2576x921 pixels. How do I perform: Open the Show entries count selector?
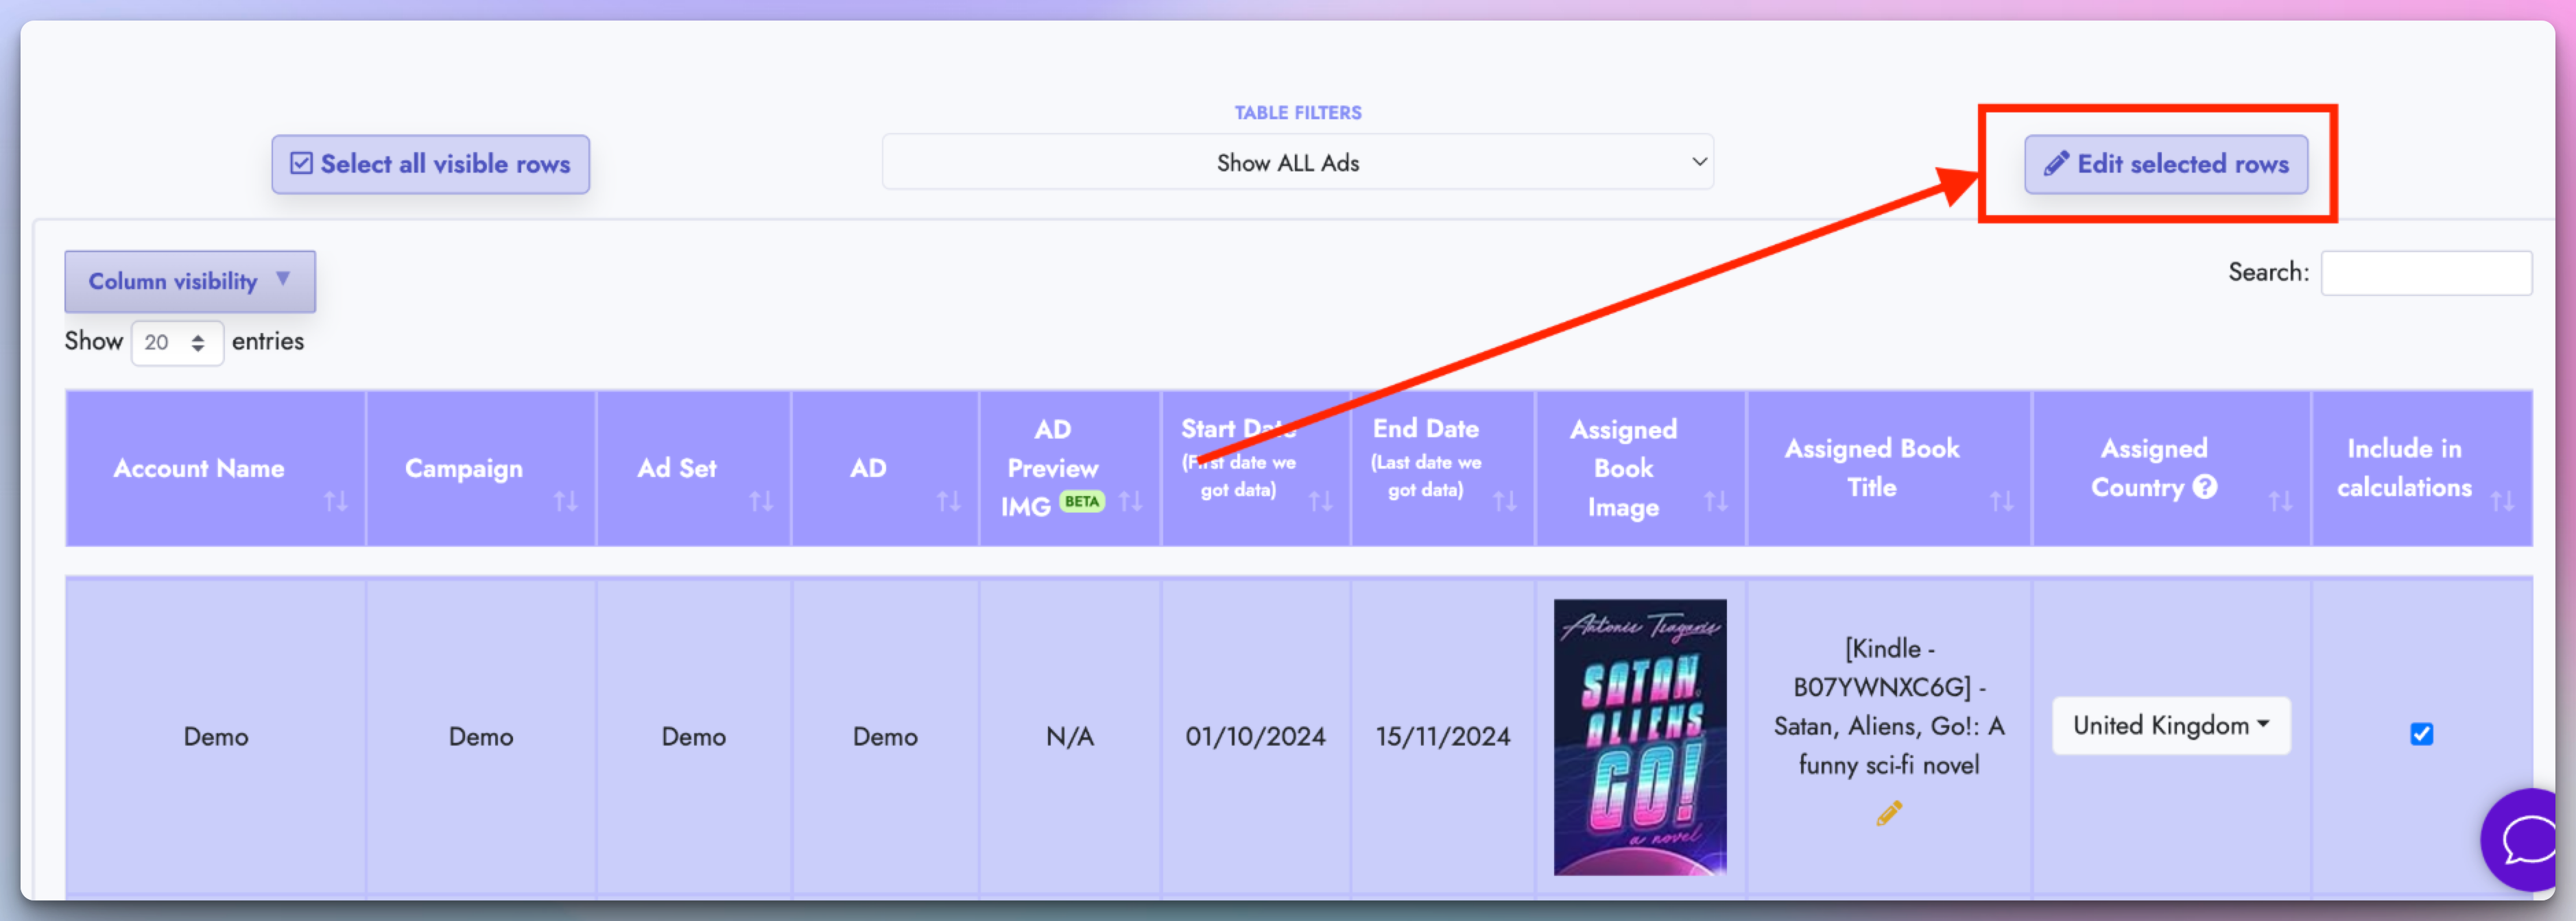[x=177, y=343]
